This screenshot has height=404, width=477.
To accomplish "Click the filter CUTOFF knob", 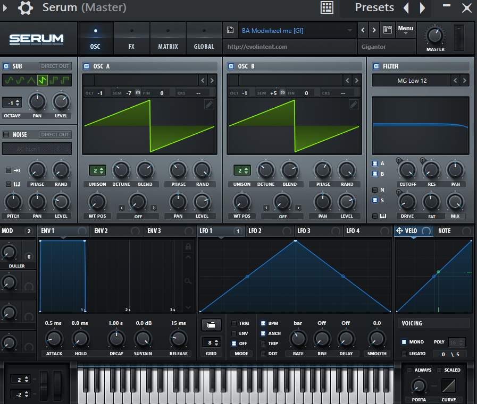I will 407,170.
